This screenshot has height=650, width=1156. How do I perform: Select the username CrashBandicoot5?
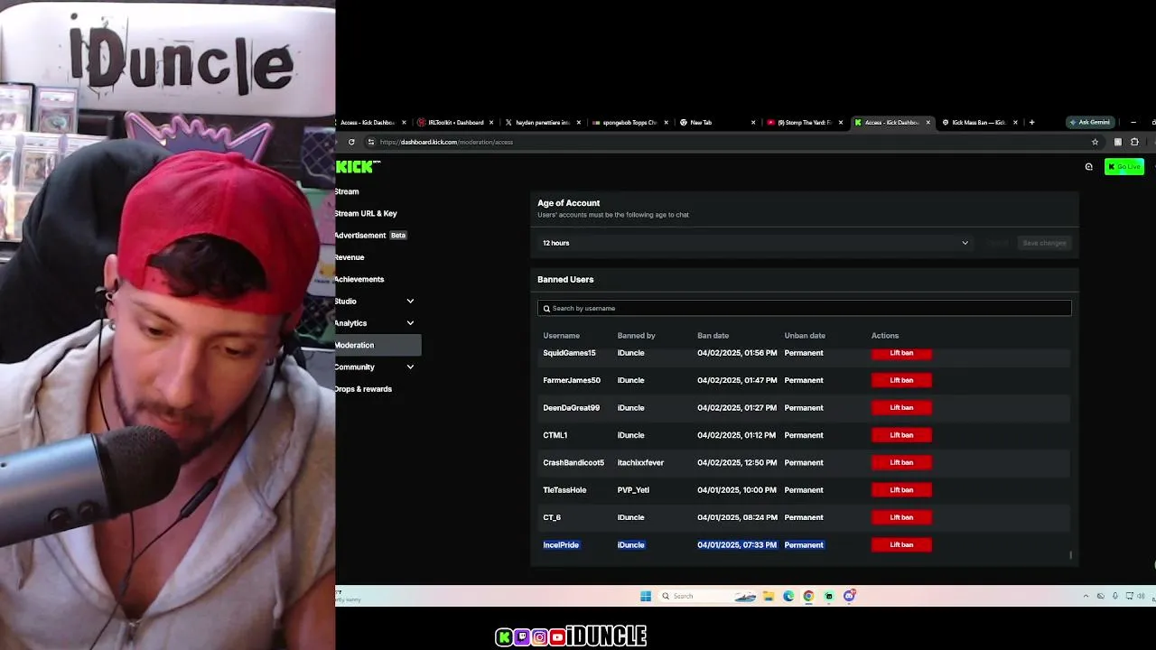pos(573,463)
